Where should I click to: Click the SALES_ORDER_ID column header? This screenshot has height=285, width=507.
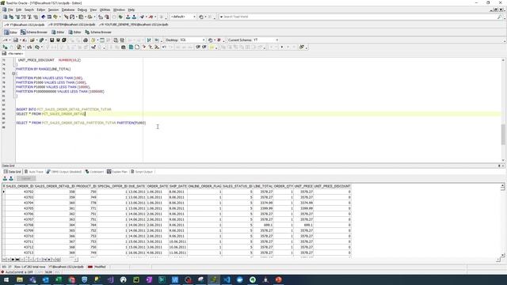(x=20, y=187)
